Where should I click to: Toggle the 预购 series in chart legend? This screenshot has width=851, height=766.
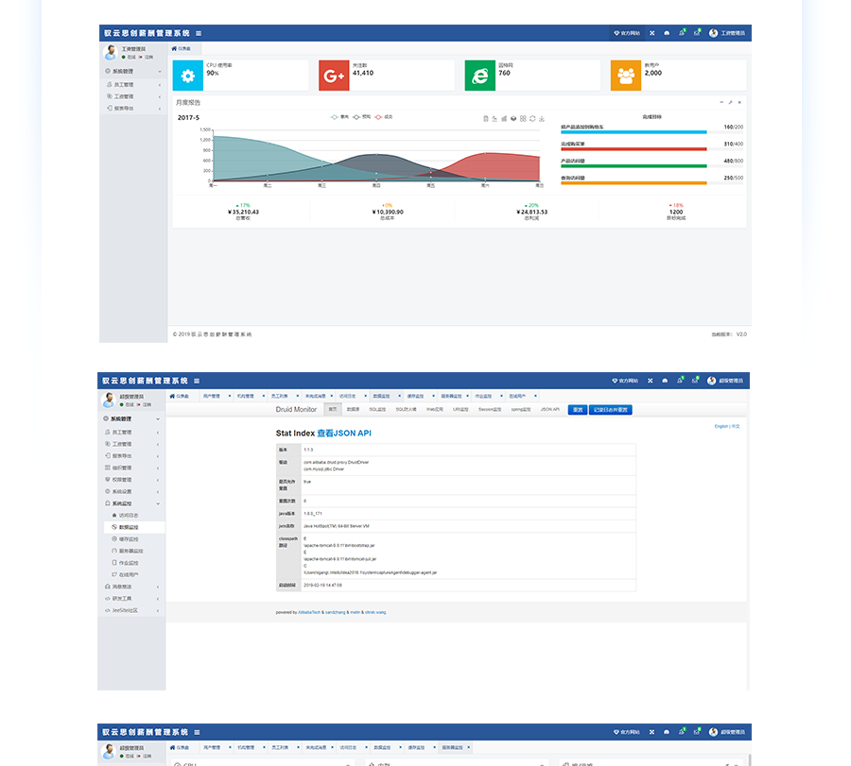click(362, 117)
